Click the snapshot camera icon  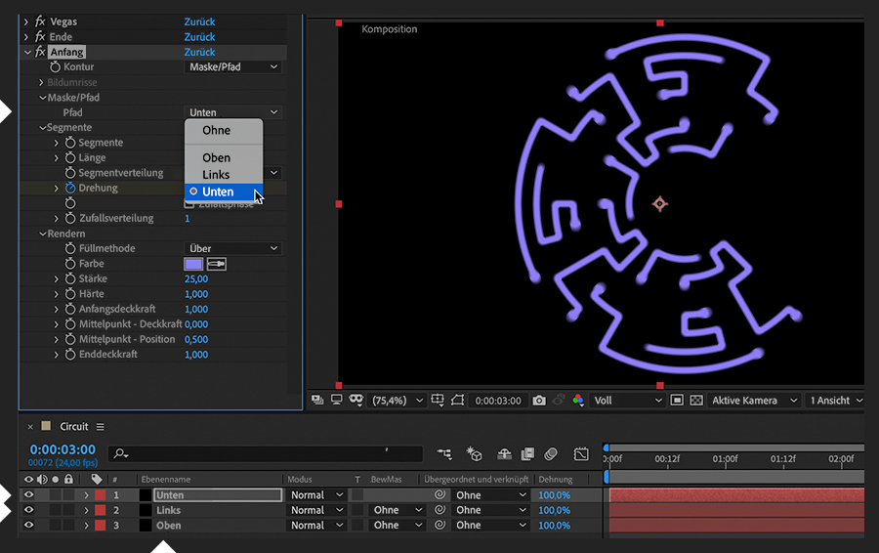[539, 401]
